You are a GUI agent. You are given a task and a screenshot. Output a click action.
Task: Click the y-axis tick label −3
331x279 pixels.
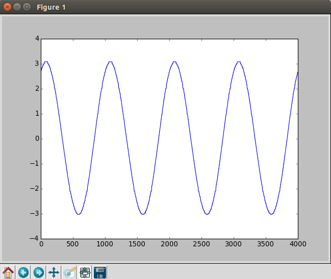35,214
